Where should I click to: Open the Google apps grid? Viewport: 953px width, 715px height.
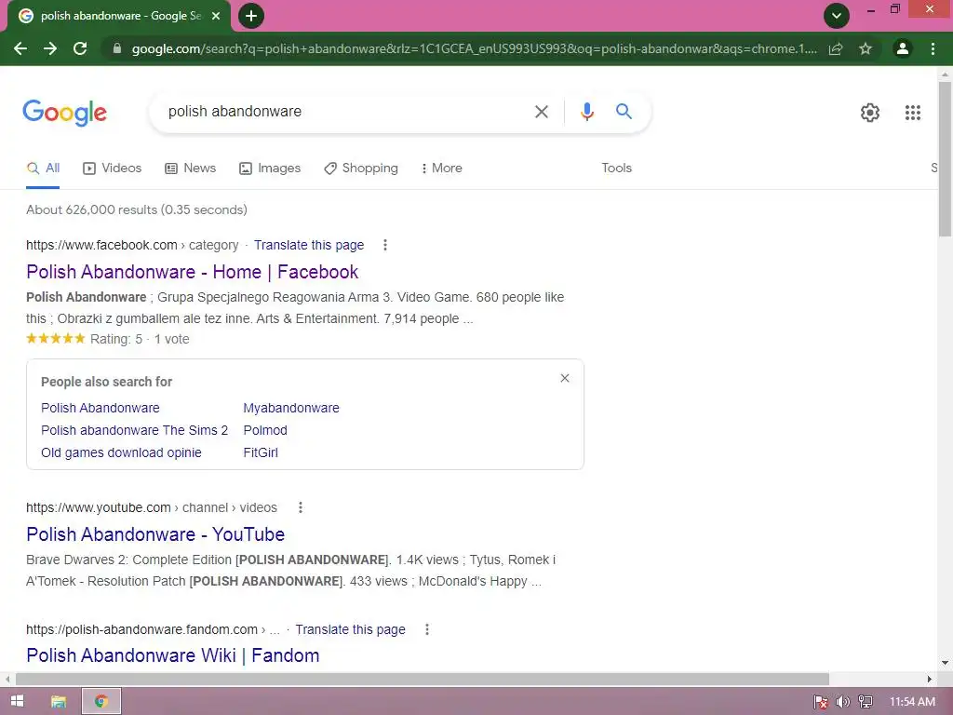click(x=912, y=113)
